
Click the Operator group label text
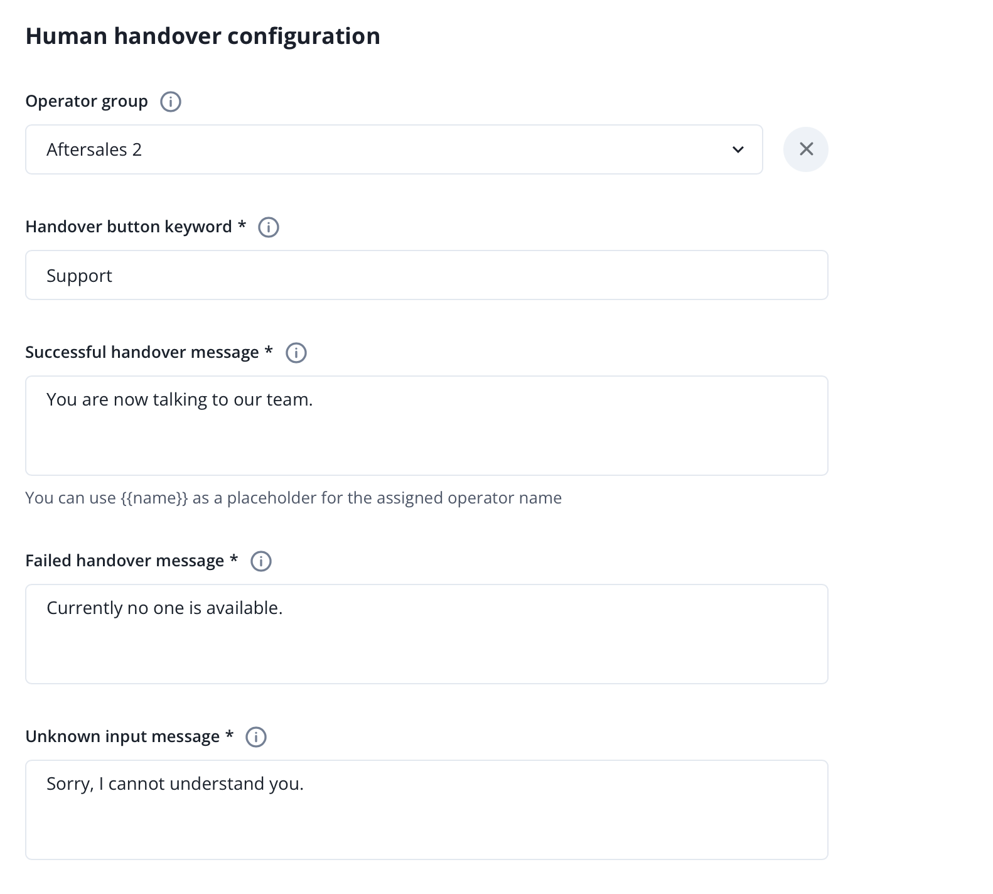point(87,102)
